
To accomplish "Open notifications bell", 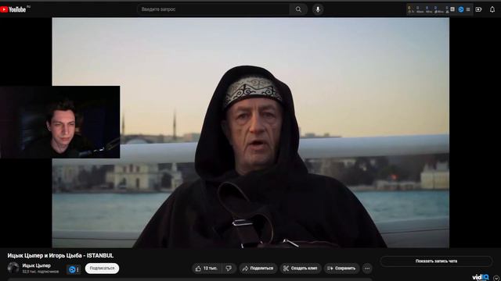I will tap(492, 9).
